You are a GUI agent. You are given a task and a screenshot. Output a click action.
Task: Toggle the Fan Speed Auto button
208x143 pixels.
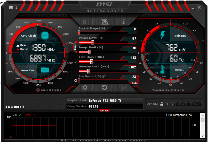pos(135,83)
